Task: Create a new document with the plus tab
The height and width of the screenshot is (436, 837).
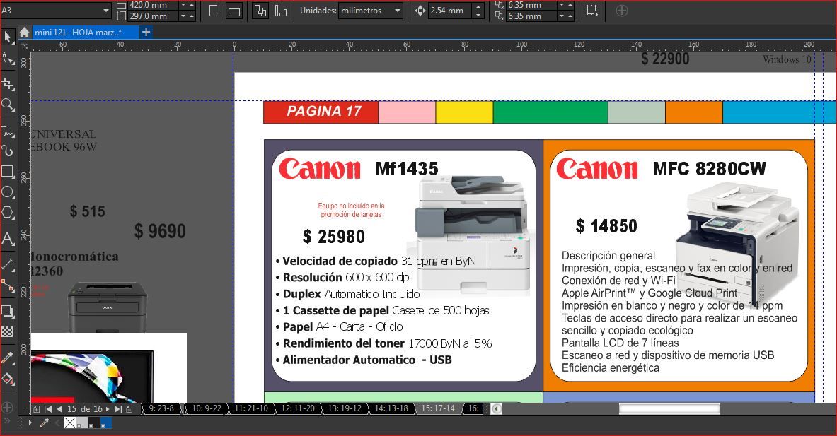Action: coord(146,33)
